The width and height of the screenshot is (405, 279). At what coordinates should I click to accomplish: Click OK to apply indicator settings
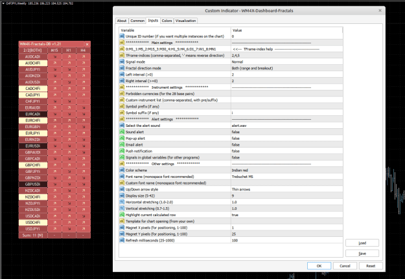click(x=319, y=266)
